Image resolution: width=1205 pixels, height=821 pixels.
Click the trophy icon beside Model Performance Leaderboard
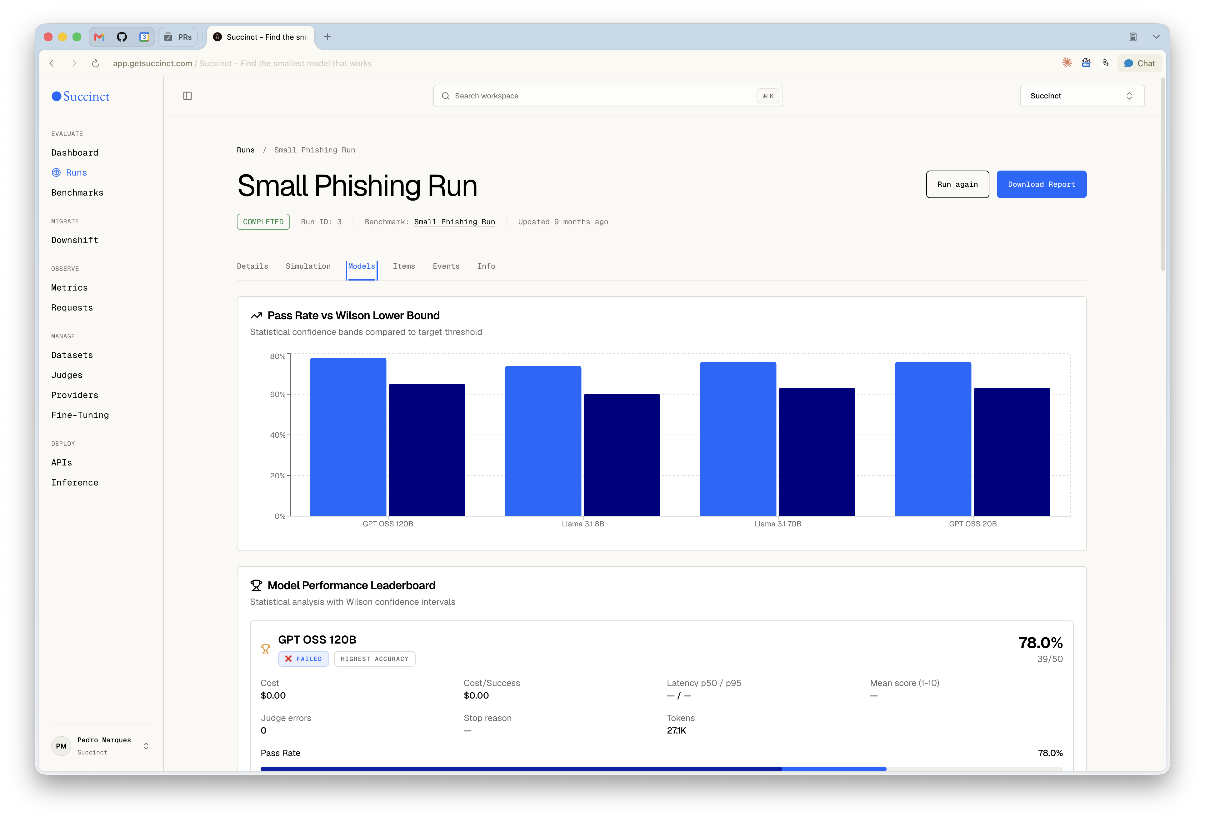256,585
